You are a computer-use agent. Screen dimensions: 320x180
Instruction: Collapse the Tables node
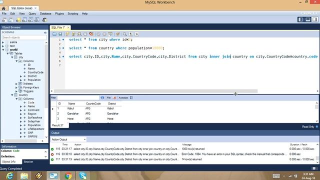point(8,53)
